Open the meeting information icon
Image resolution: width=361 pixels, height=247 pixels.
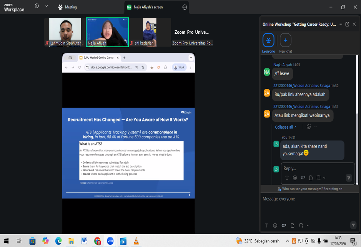pos(37,6)
